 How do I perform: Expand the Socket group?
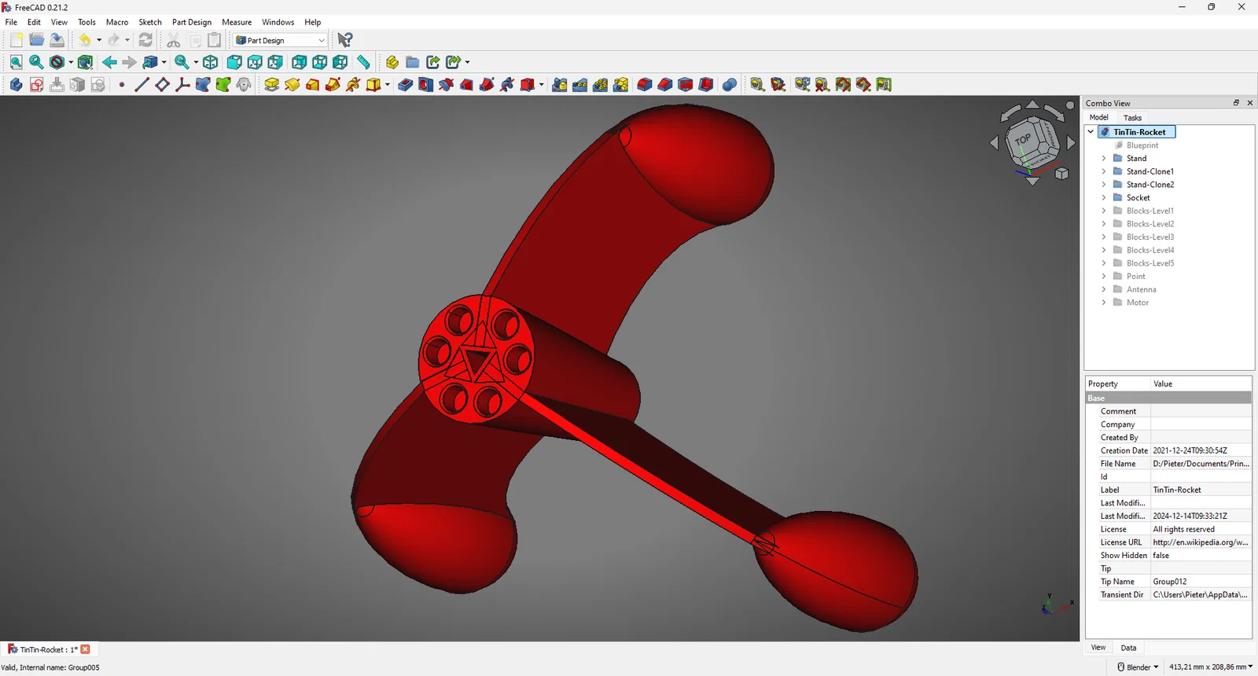[x=1104, y=198]
